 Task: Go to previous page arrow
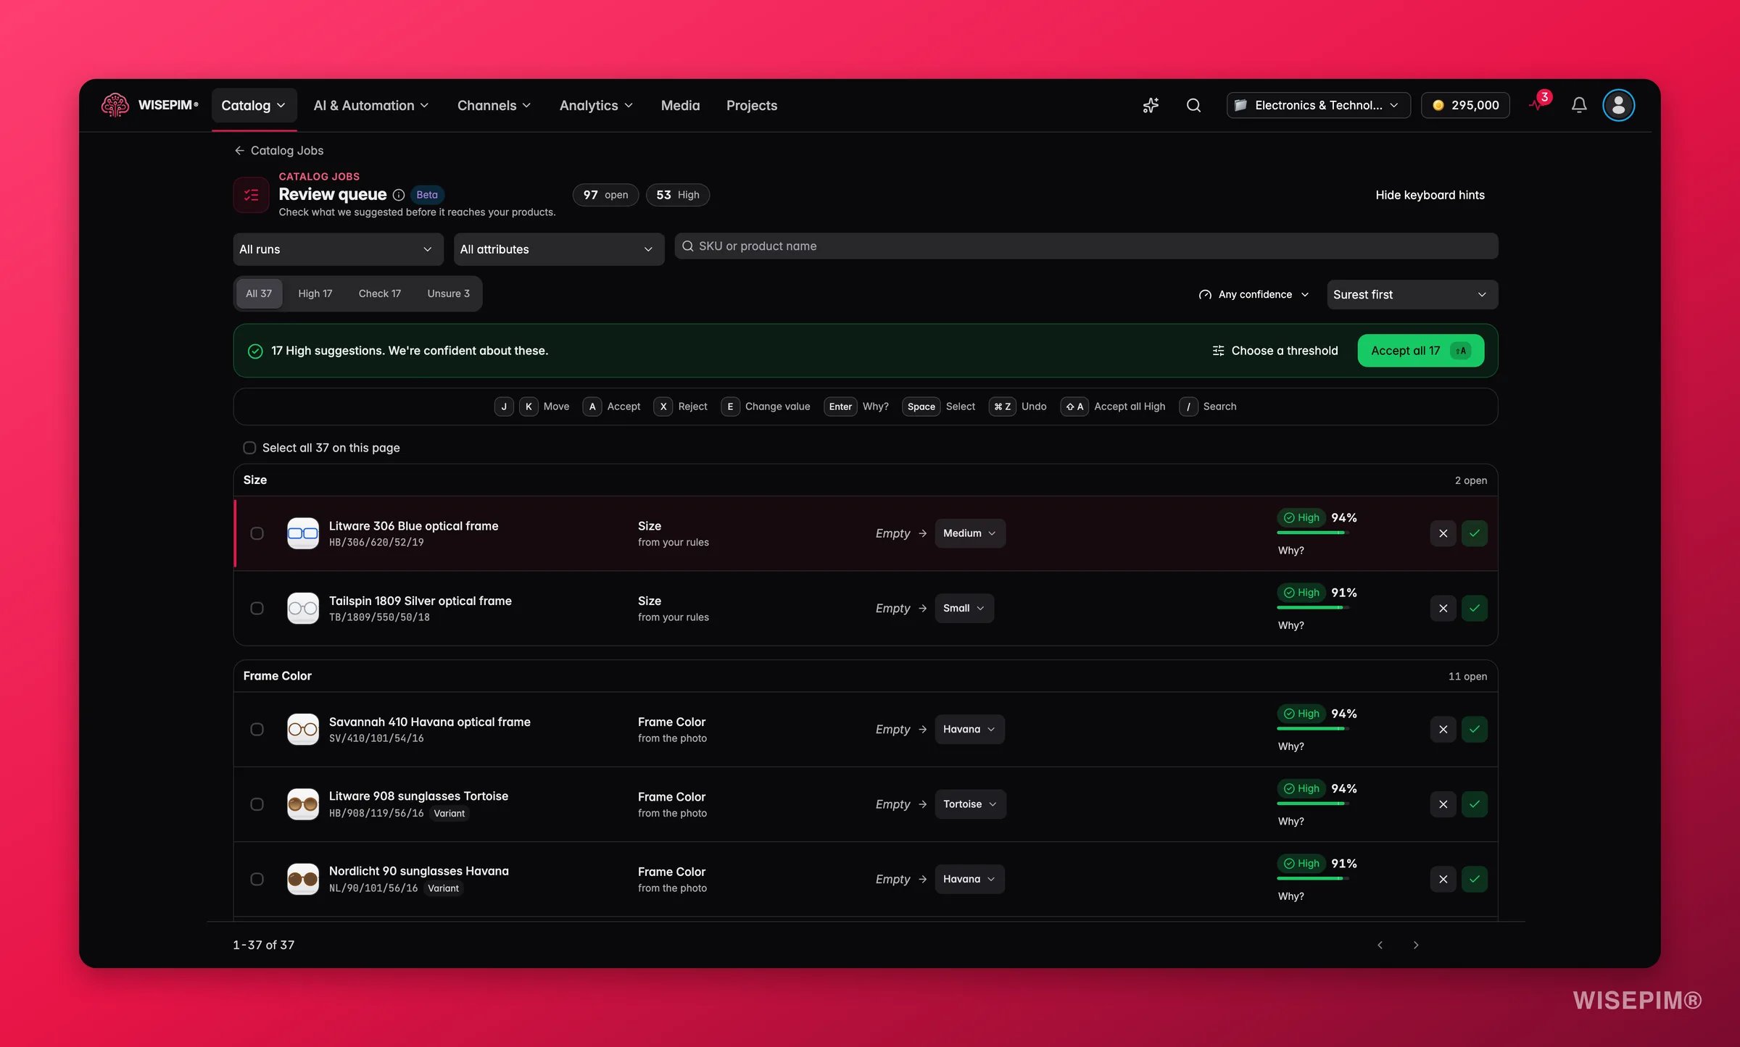[x=1380, y=945]
